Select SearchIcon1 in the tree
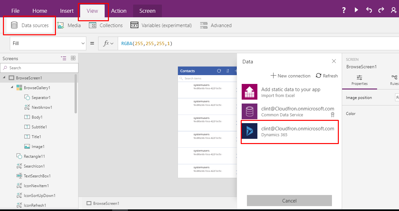399x211 pixels. [x=34, y=166]
